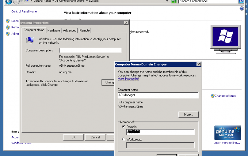Image resolution: width=248 pixels, height=156 pixels.
Task: Click OK in System Properties
Action: (x=73, y=137)
